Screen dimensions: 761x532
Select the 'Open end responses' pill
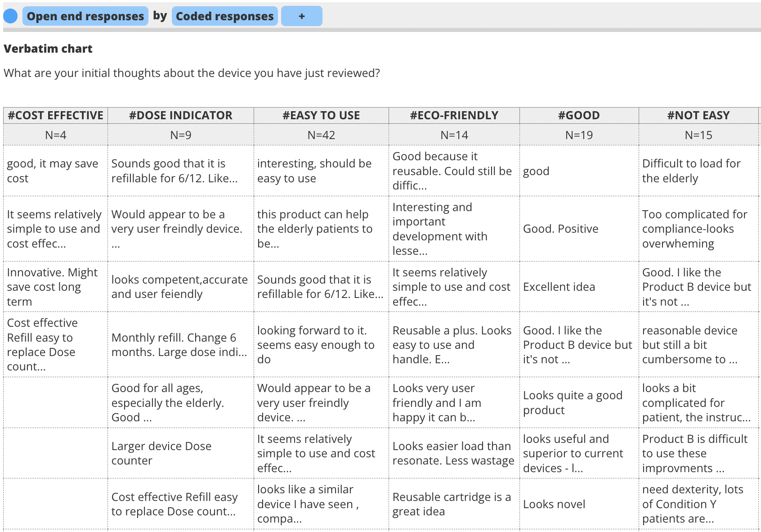(x=85, y=16)
